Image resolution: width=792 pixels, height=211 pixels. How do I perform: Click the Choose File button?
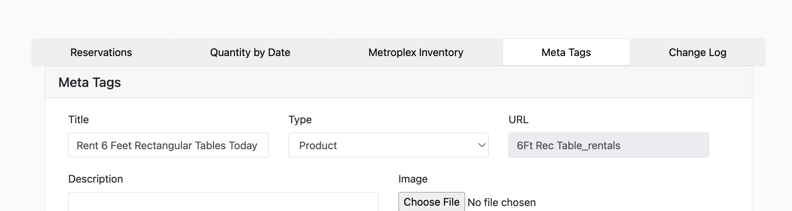[432, 202]
